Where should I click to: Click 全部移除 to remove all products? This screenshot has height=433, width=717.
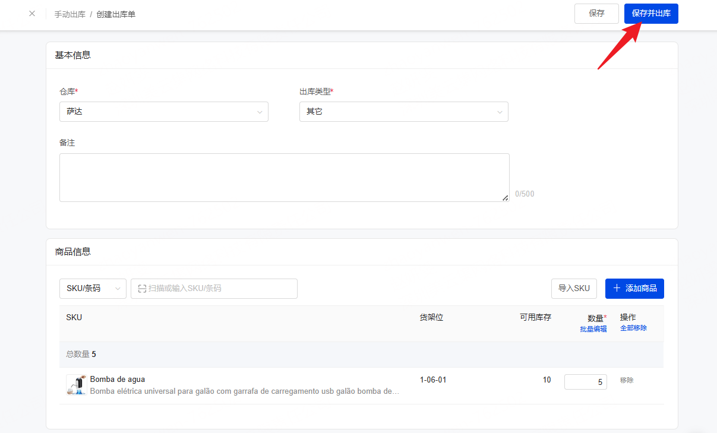point(633,328)
